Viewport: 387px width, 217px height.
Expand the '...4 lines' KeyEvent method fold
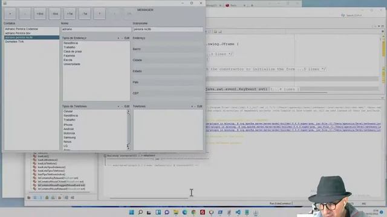click(x=285, y=89)
